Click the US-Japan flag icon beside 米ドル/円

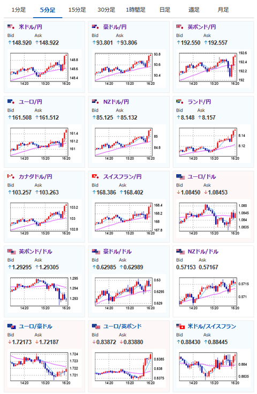pyautogui.click(x=11, y=27)
